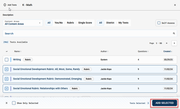Click the Rubric tag on Relationships with Others row

click(x=75, y=89)
